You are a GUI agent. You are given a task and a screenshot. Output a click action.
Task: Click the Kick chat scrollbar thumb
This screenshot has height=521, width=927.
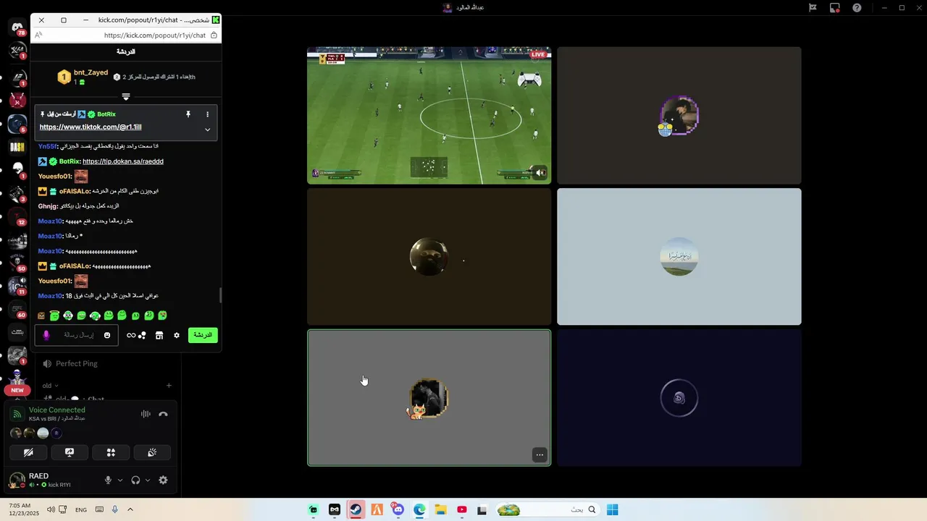click(220, 296)
